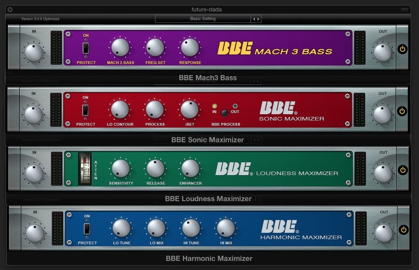This screenshot has height=270, width=419.
Task: Click the Sonic Maximizer OUT knob
Action: [x=382, y=115]
